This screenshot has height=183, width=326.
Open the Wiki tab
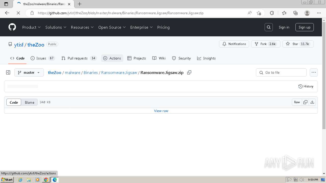[159, 58]
